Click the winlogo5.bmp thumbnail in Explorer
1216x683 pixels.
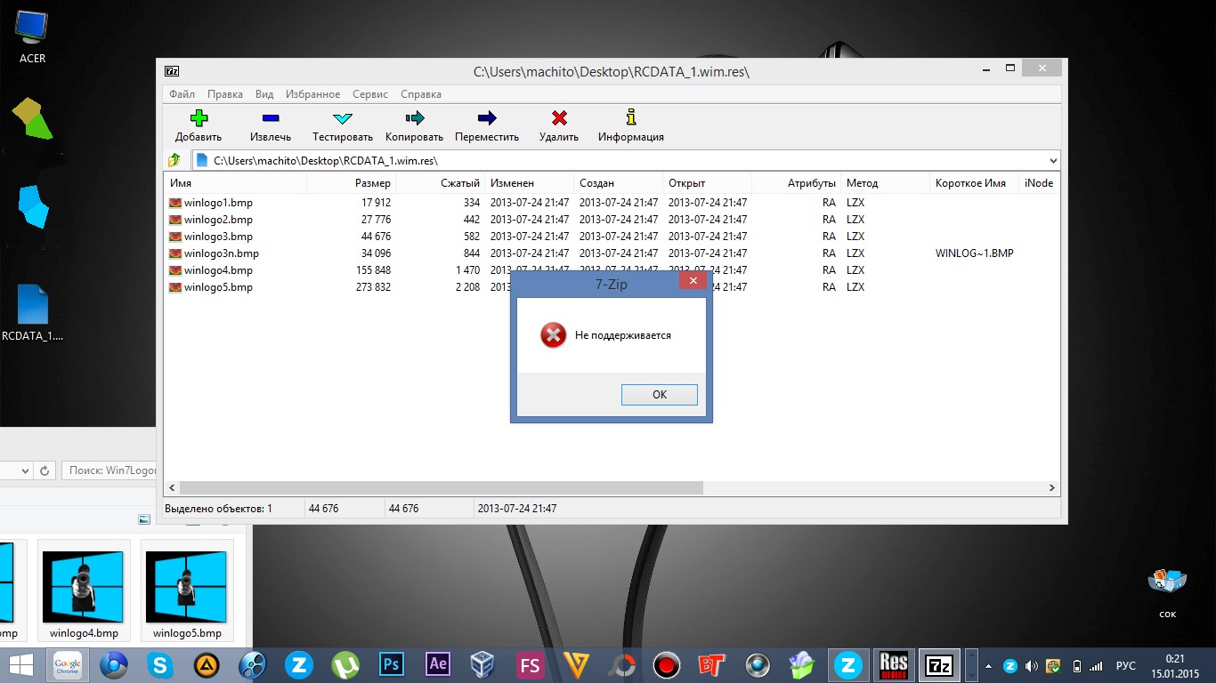pos(187,590)
